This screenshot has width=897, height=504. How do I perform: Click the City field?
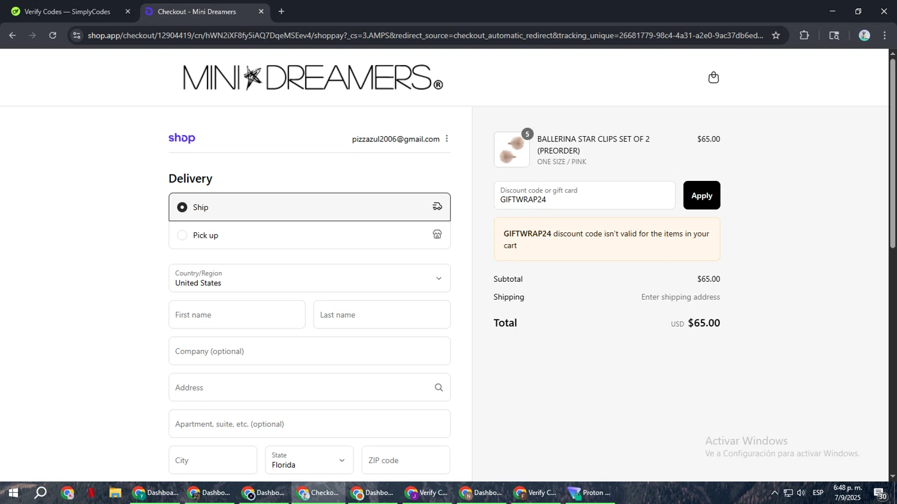213,460
